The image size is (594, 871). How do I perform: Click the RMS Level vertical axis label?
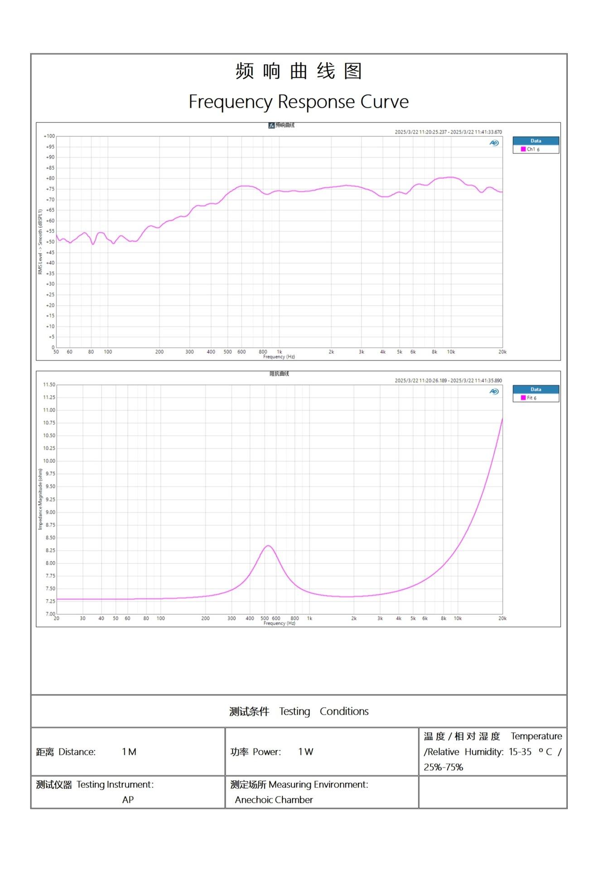coord(40,242)
